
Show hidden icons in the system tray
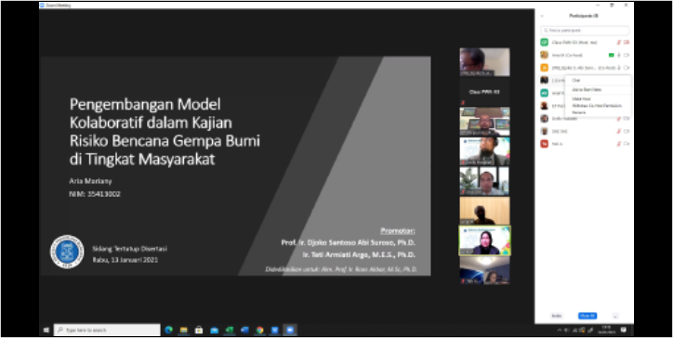tap(560, 330)
